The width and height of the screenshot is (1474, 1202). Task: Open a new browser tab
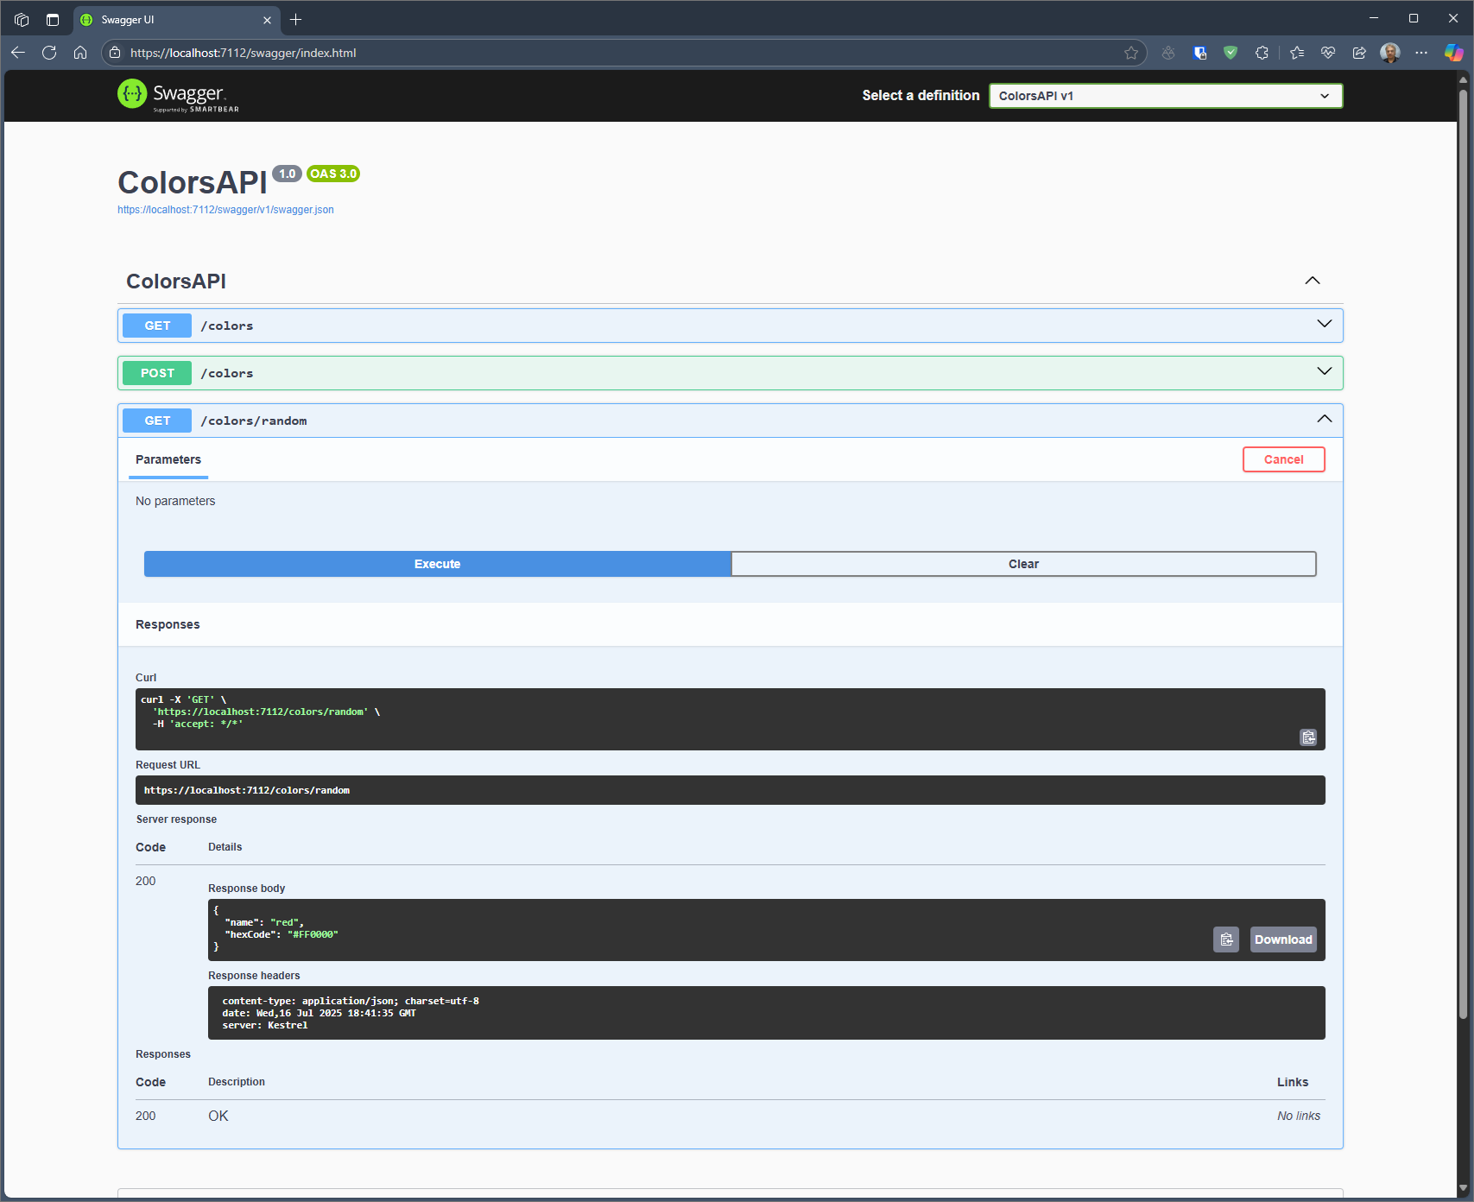(x=296, y=20)
